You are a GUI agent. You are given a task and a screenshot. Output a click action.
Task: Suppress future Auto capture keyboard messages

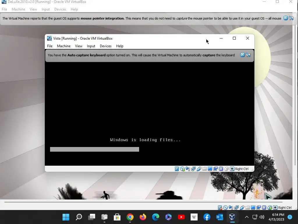(x=248, y=55)
